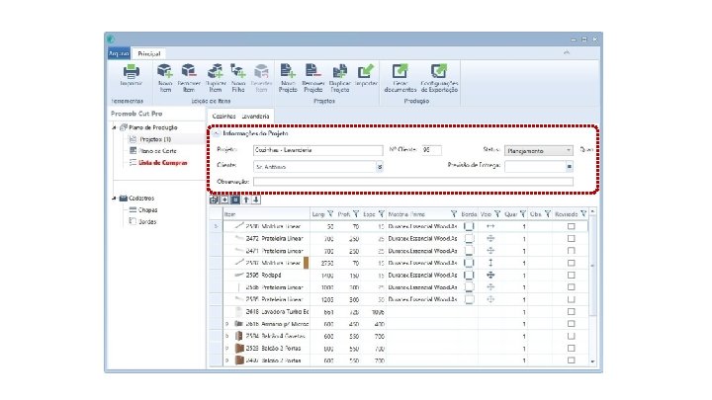This screenshot has width=712, height=400.
Task: Click the Remover Projeto ribbon icon
Action: coord(312,71)
